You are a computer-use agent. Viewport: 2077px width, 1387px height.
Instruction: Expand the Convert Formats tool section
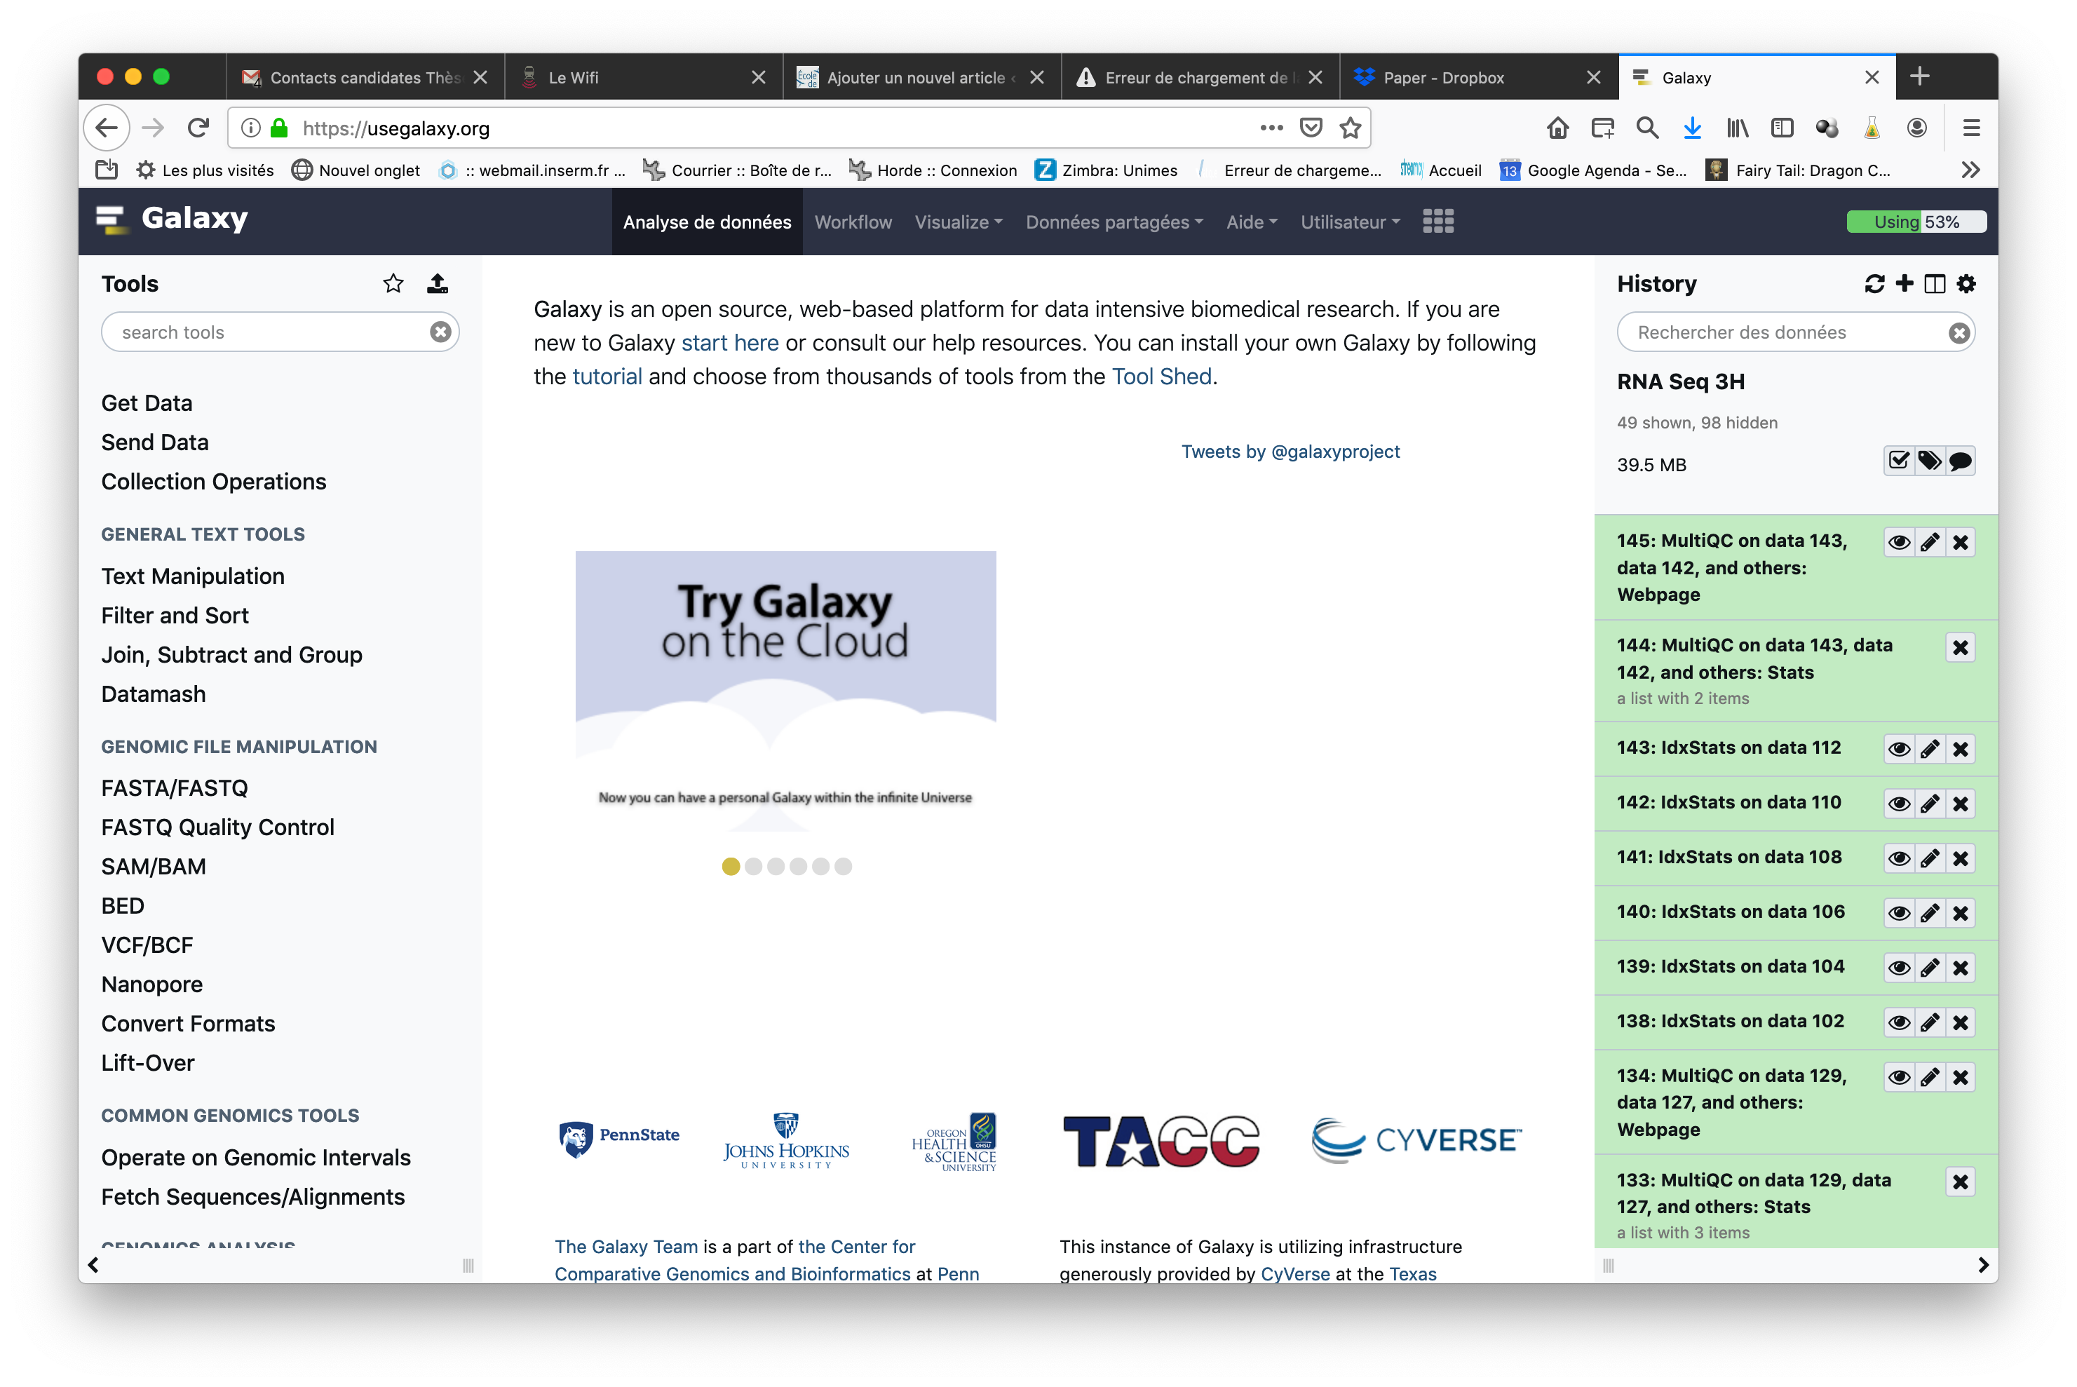pyautogui.click(x=189, y=1024)
